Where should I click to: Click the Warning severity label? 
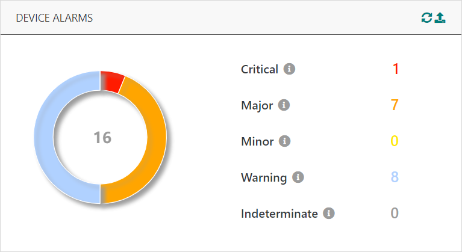click(263, 177)
